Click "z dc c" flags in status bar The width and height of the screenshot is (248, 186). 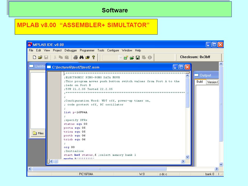coord(163,174)
